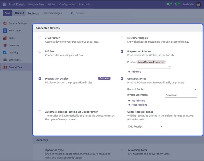Viewport: 204px width, 161px height.
Task: Enable the Customer Display checkbox
Action: tap(122, 38)
